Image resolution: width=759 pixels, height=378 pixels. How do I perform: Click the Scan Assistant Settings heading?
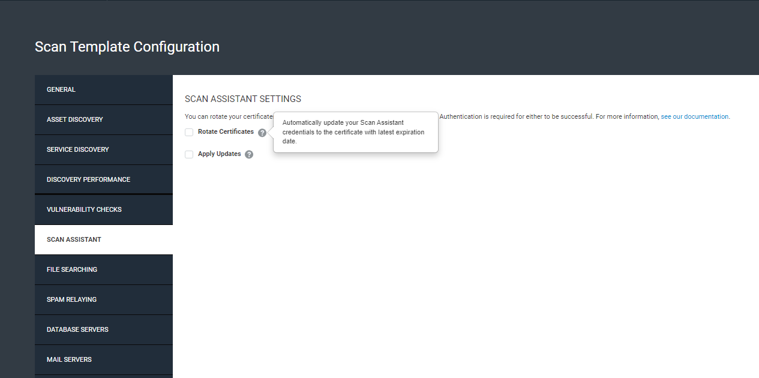click(243, 99)
